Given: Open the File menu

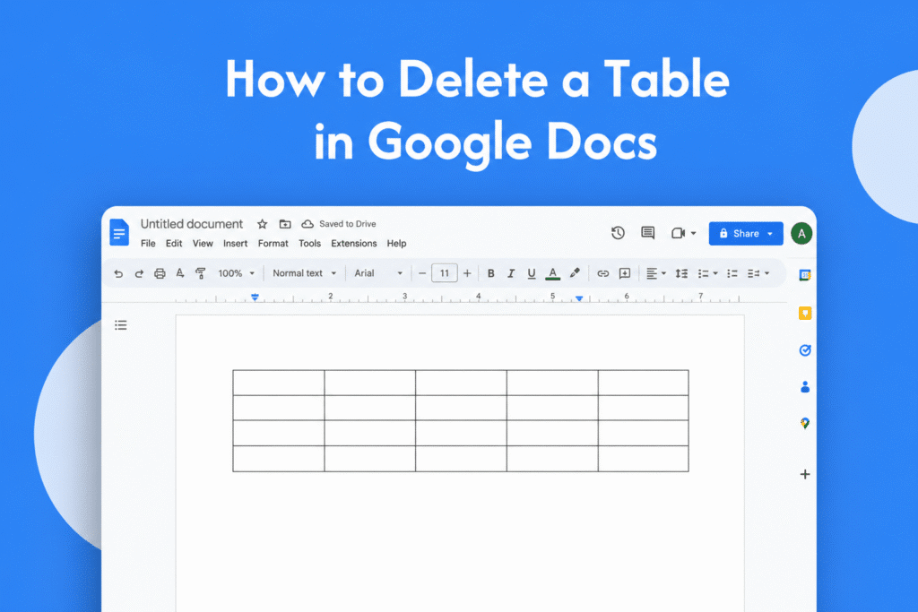Looking at the screenshot, I should point(148,244).
